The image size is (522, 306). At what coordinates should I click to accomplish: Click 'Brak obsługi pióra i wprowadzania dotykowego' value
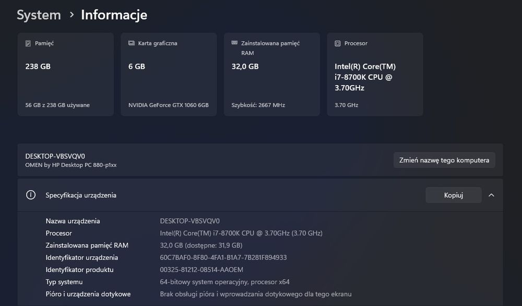[256, 294]
